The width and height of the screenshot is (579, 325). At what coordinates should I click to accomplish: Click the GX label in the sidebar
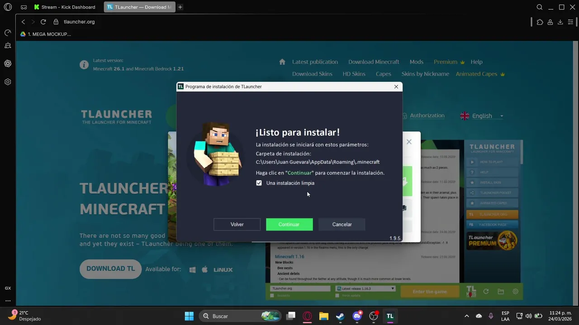(x=8, y=288)
